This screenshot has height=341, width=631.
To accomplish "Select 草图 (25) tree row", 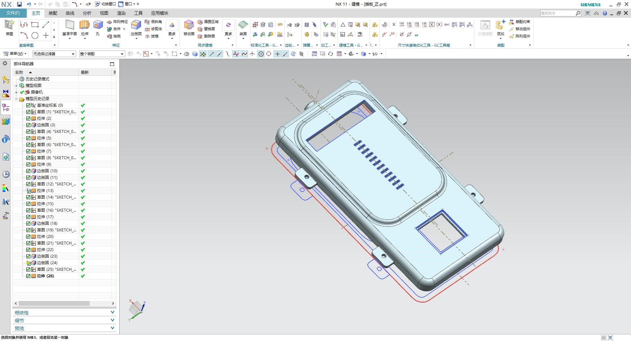I will click(x=53, y=269).
